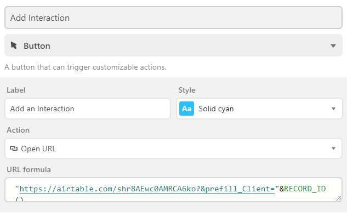Click the cursor icon beside Button
The width and height of the screenshot is (347, 216).
click(14, 46)
